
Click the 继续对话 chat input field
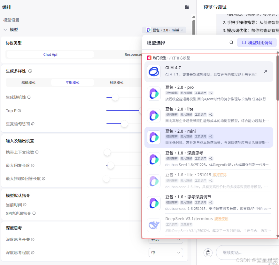tap(247, 253)
